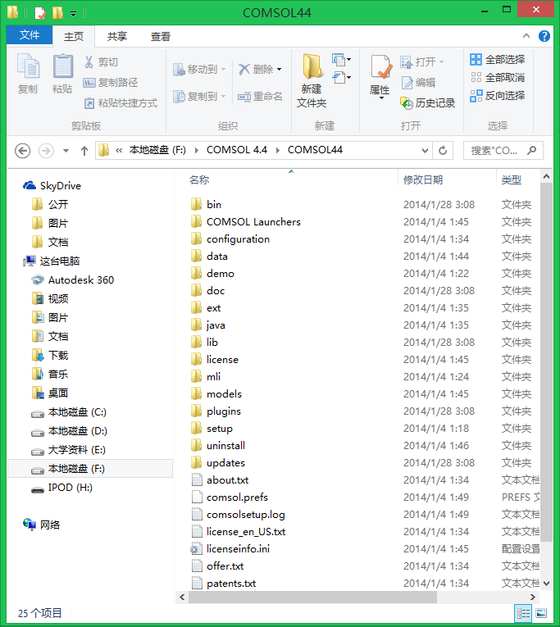
Task: Open the Delete (删除) dropdown arrow
Action: tap(279, 70)
